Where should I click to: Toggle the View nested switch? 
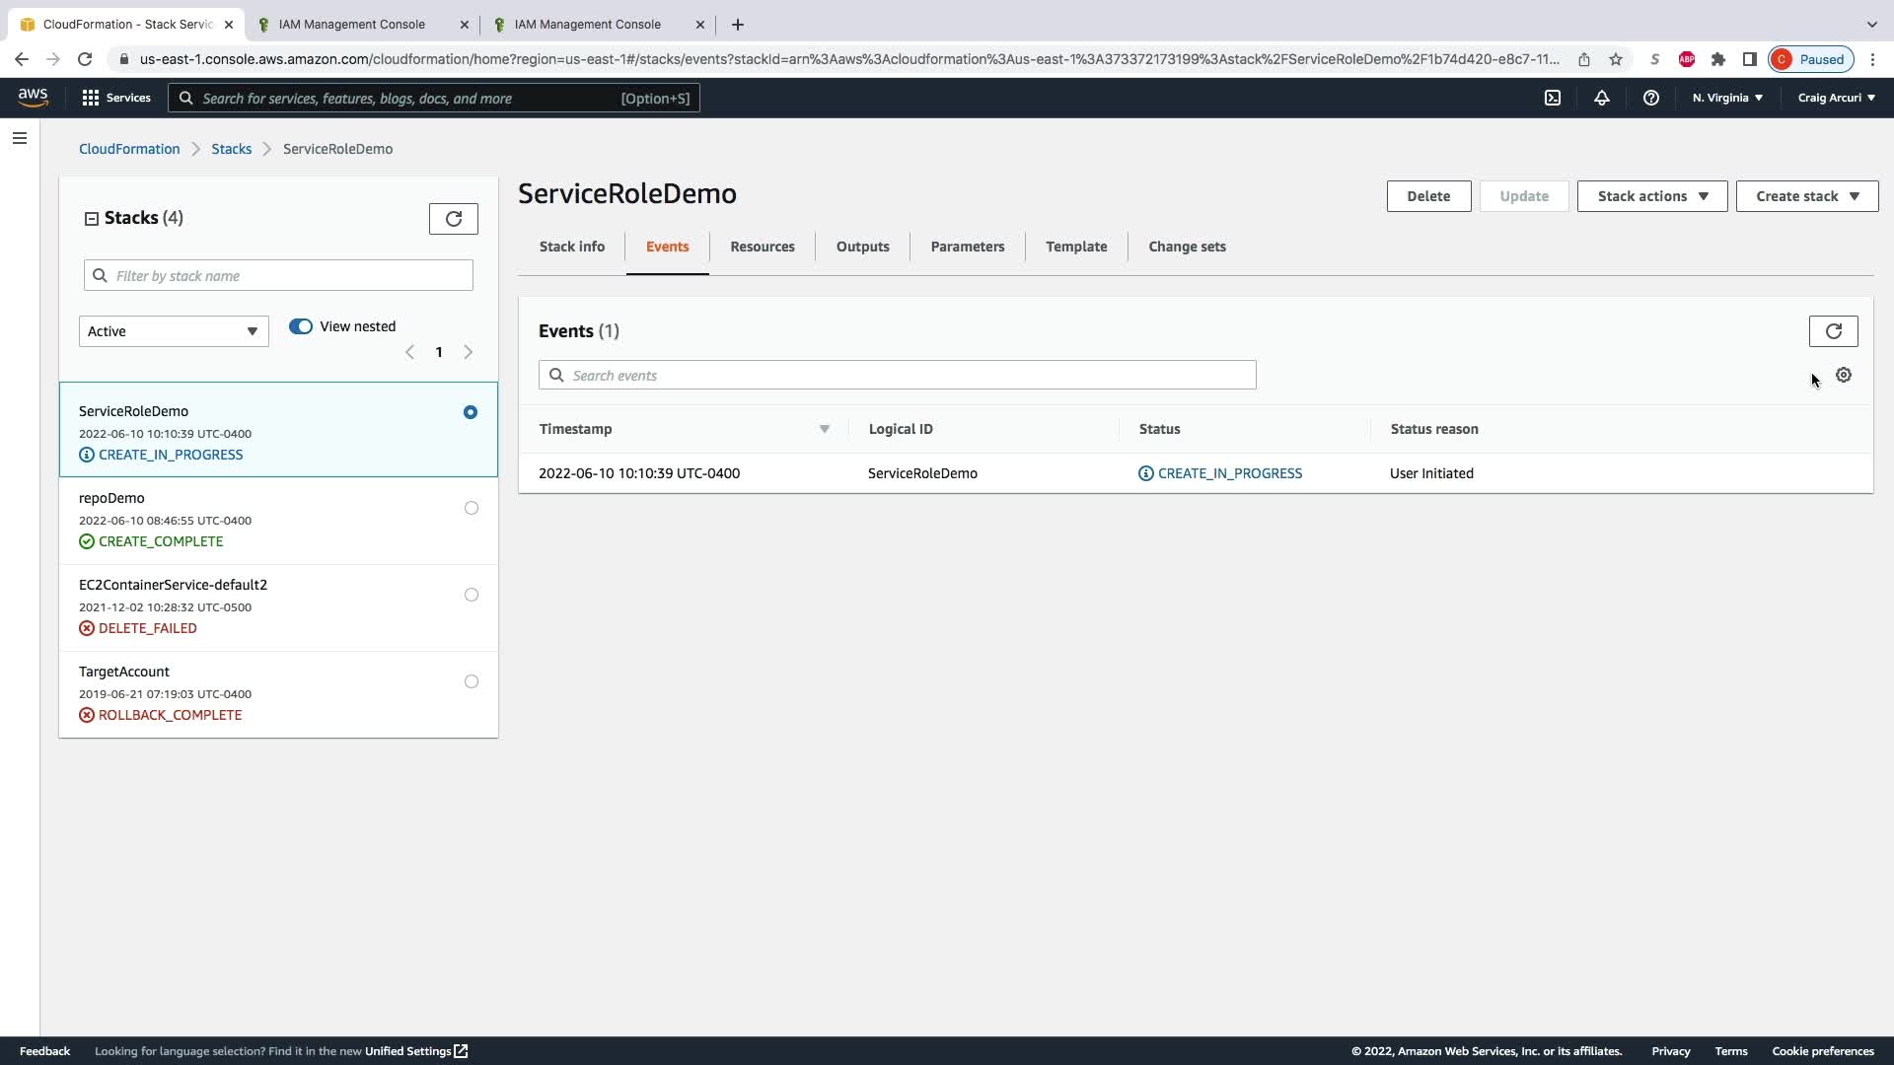click(301, 326)
